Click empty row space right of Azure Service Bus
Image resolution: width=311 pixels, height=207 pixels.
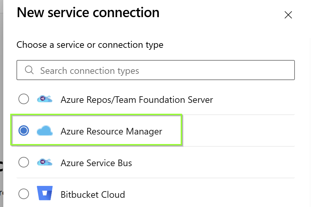pyautogui.click(x=214, y=163)
